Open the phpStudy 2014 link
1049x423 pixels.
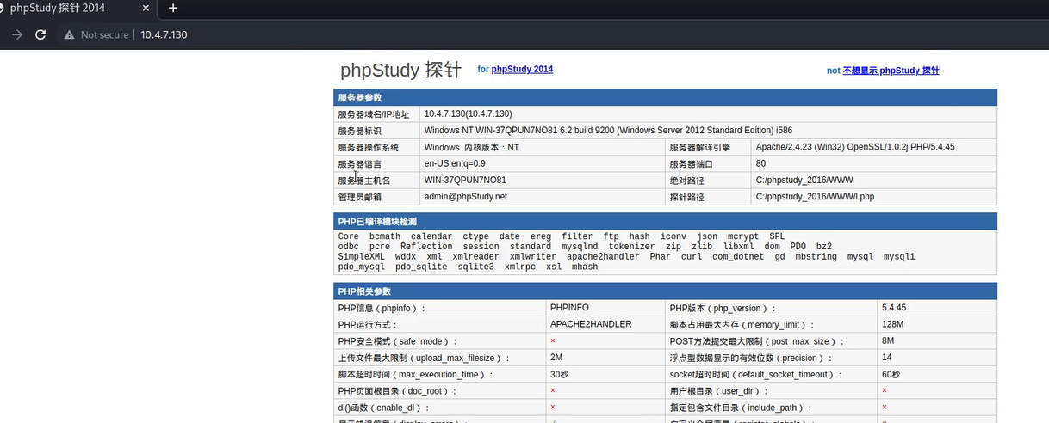(522, 69)
